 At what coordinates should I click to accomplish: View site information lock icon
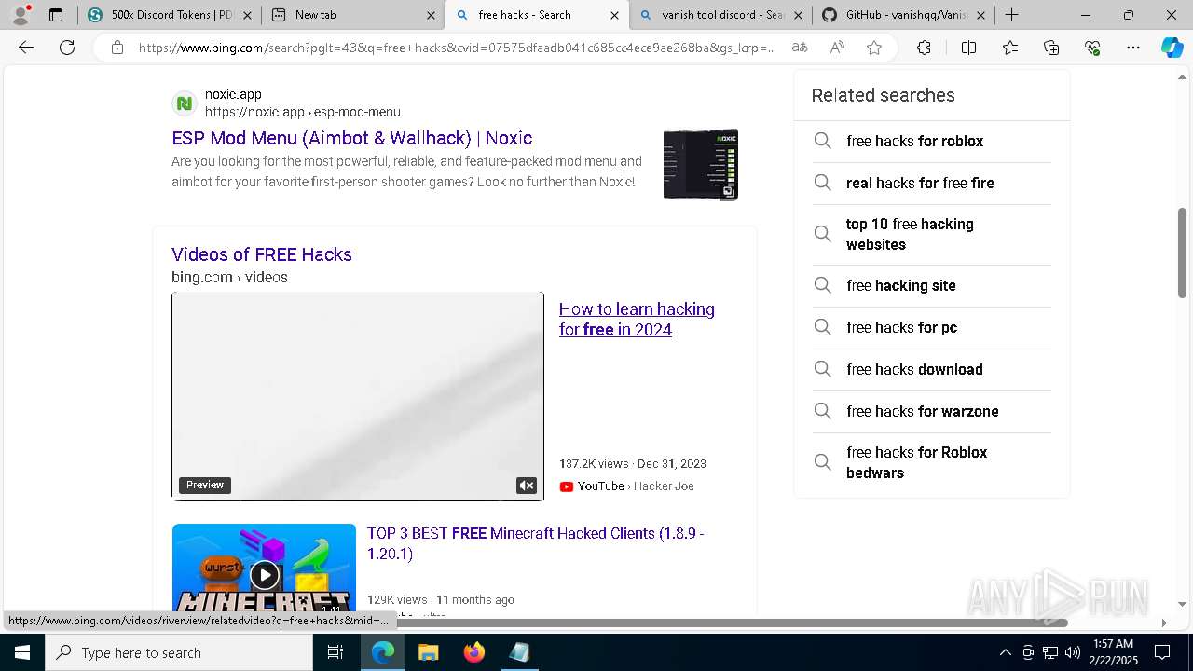tap(117, 48)
